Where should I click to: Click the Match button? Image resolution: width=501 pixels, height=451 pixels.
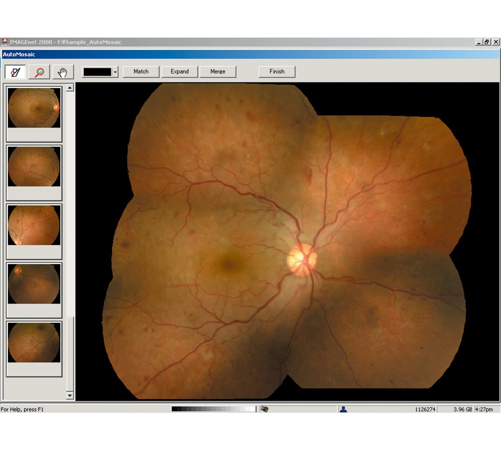[141, 72]
